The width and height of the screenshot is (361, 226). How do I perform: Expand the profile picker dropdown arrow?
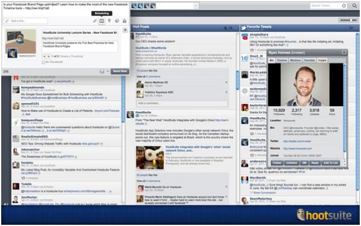tap(196, 6)
